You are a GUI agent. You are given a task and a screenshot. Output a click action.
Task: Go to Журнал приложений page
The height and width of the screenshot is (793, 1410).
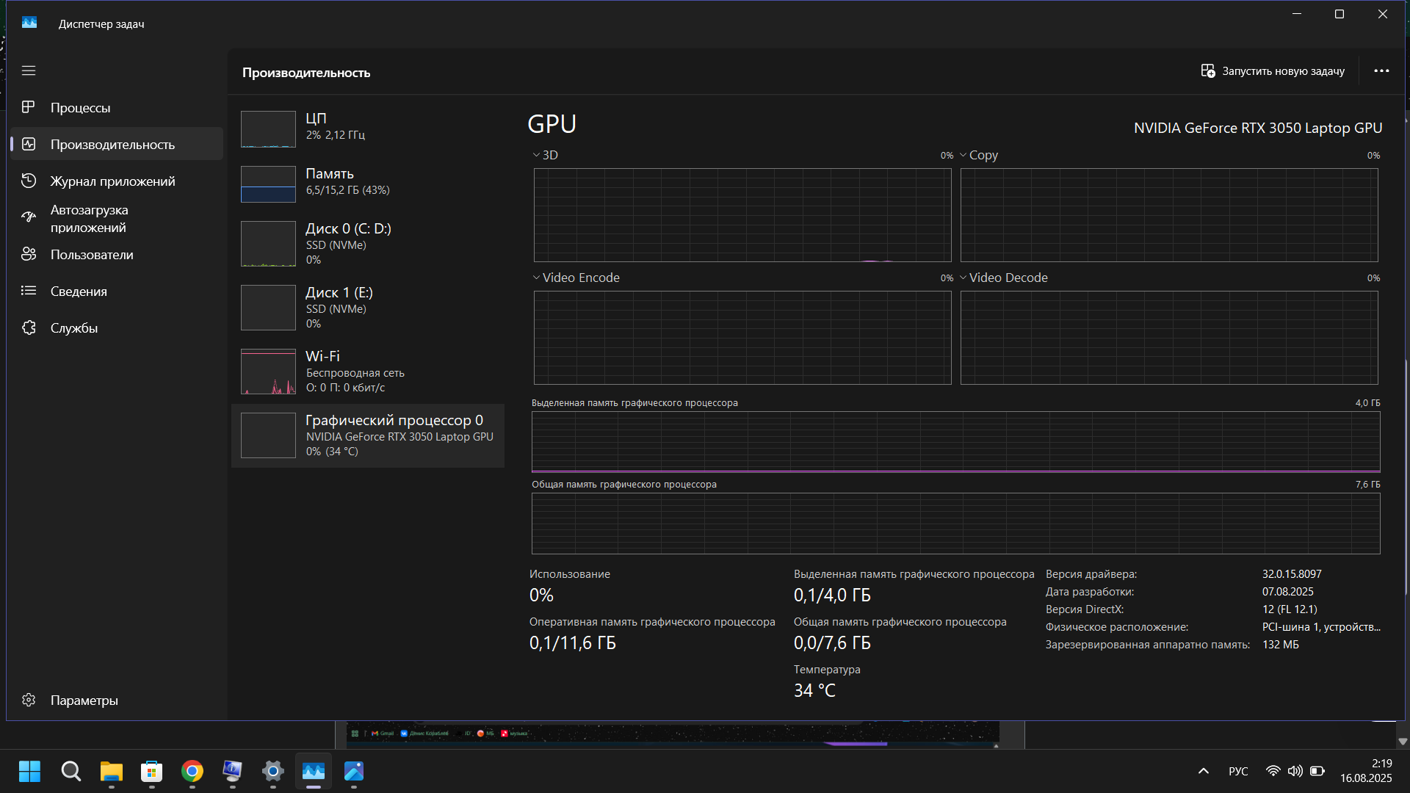tap(117, 181)
